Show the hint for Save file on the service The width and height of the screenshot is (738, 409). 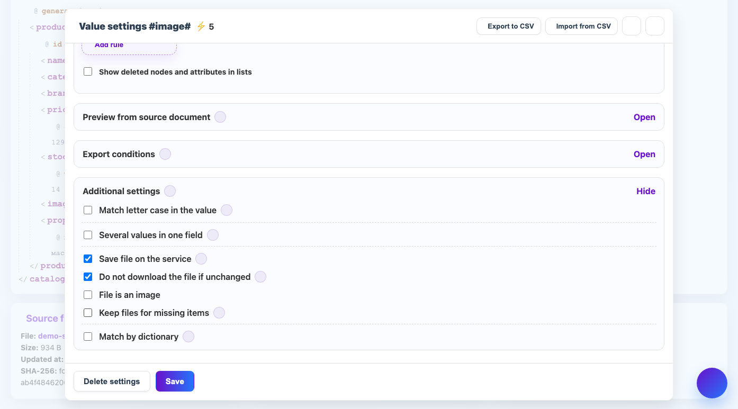point(201,259)
